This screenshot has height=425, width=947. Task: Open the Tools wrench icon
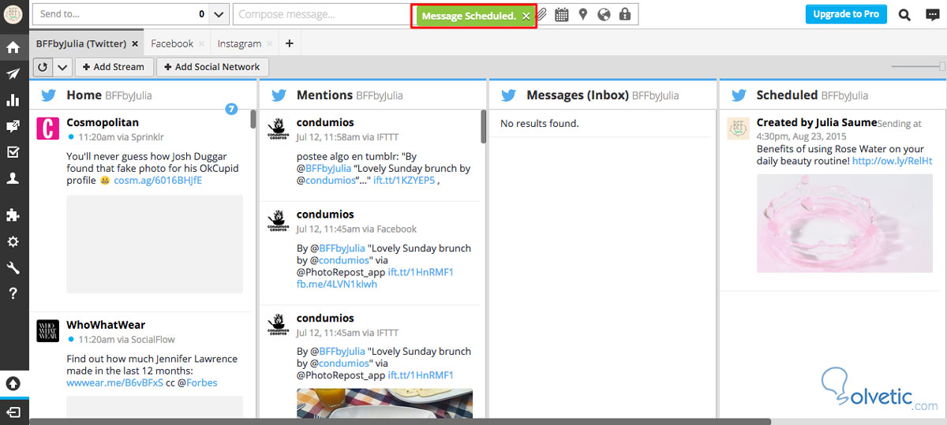(x=13, y=268)
